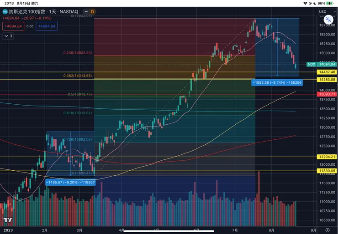The width and height of the screenshot is (338, 234).
Task: Click the 0.786(12602.05) Fibonacci level label
Action: click(x=78, y=139)
